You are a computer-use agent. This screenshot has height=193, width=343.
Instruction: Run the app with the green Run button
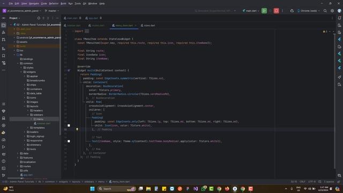[x=264, y=11]
